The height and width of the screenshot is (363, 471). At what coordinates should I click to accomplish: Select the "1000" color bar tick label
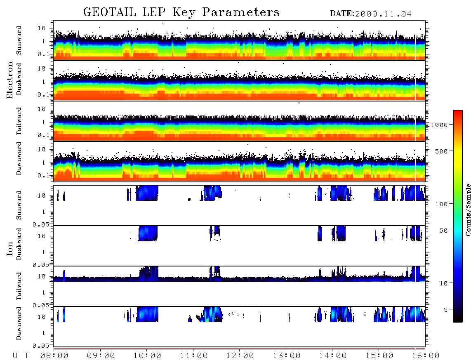[x=439, y=125]
